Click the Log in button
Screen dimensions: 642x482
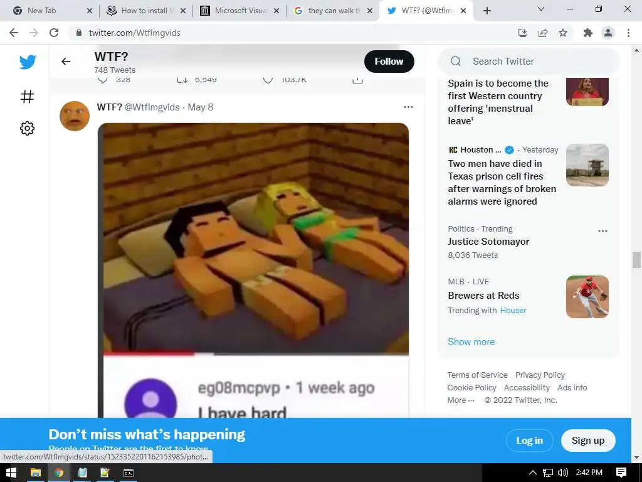pyautogui.click(x=529, y=441)
